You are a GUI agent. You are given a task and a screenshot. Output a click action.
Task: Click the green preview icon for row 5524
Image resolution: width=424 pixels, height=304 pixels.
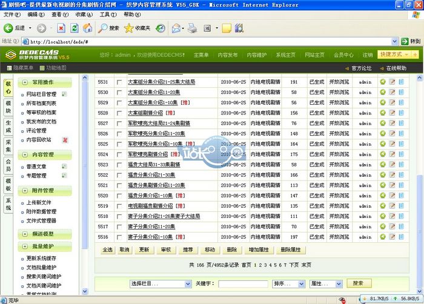click(x=383, y=154)
